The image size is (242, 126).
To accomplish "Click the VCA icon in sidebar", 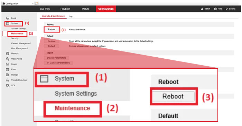I will click(8, 85).
